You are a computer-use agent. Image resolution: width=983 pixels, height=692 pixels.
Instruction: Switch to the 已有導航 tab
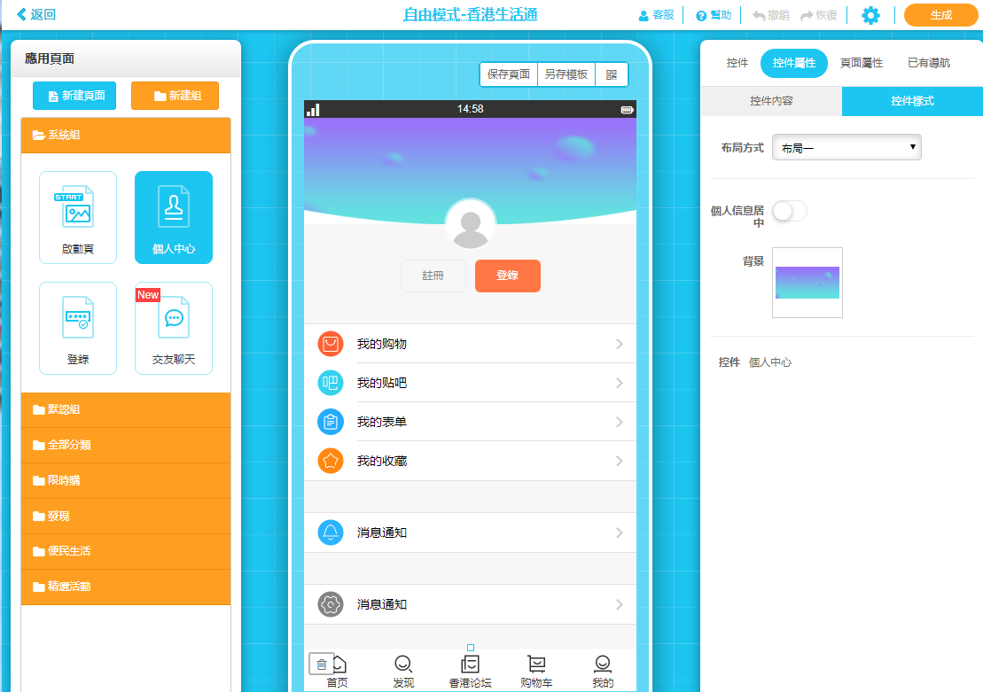(x=928, y=63)
